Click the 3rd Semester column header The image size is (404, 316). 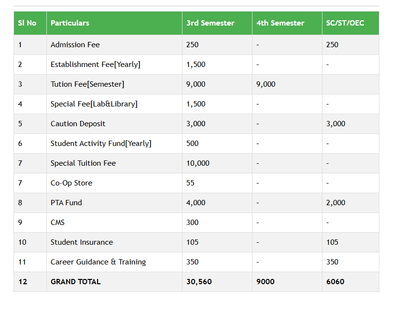coord(210,23)
